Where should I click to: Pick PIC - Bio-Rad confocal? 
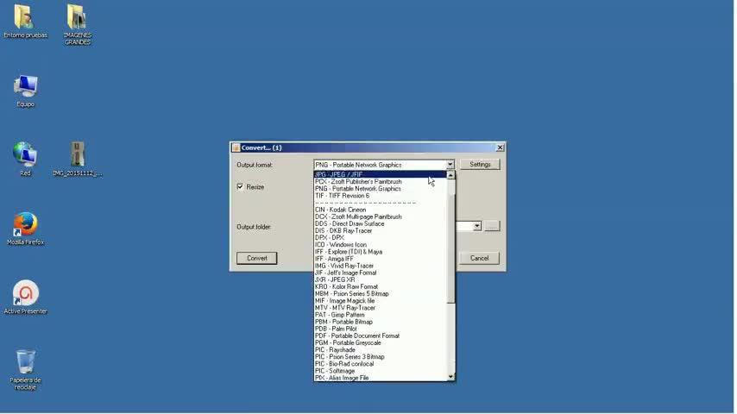click(381, 364)
